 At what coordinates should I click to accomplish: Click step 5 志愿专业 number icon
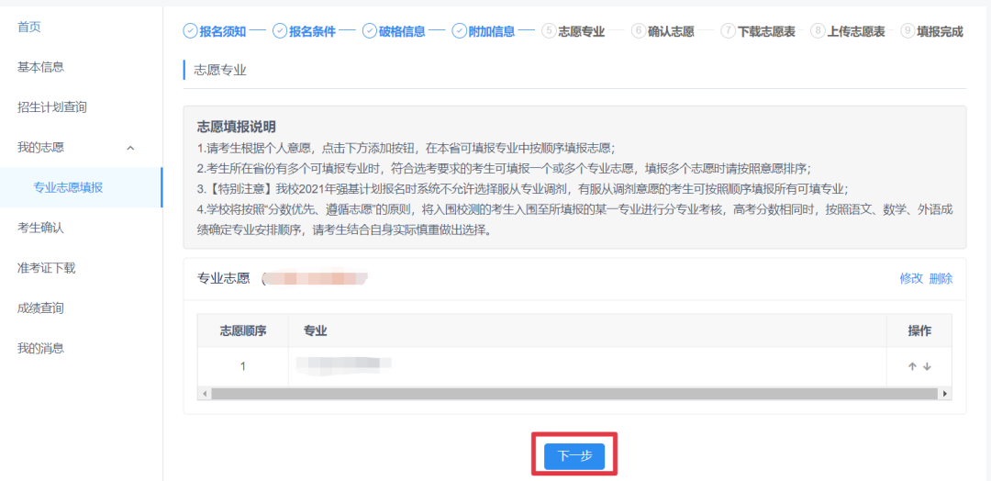point(550,31)
